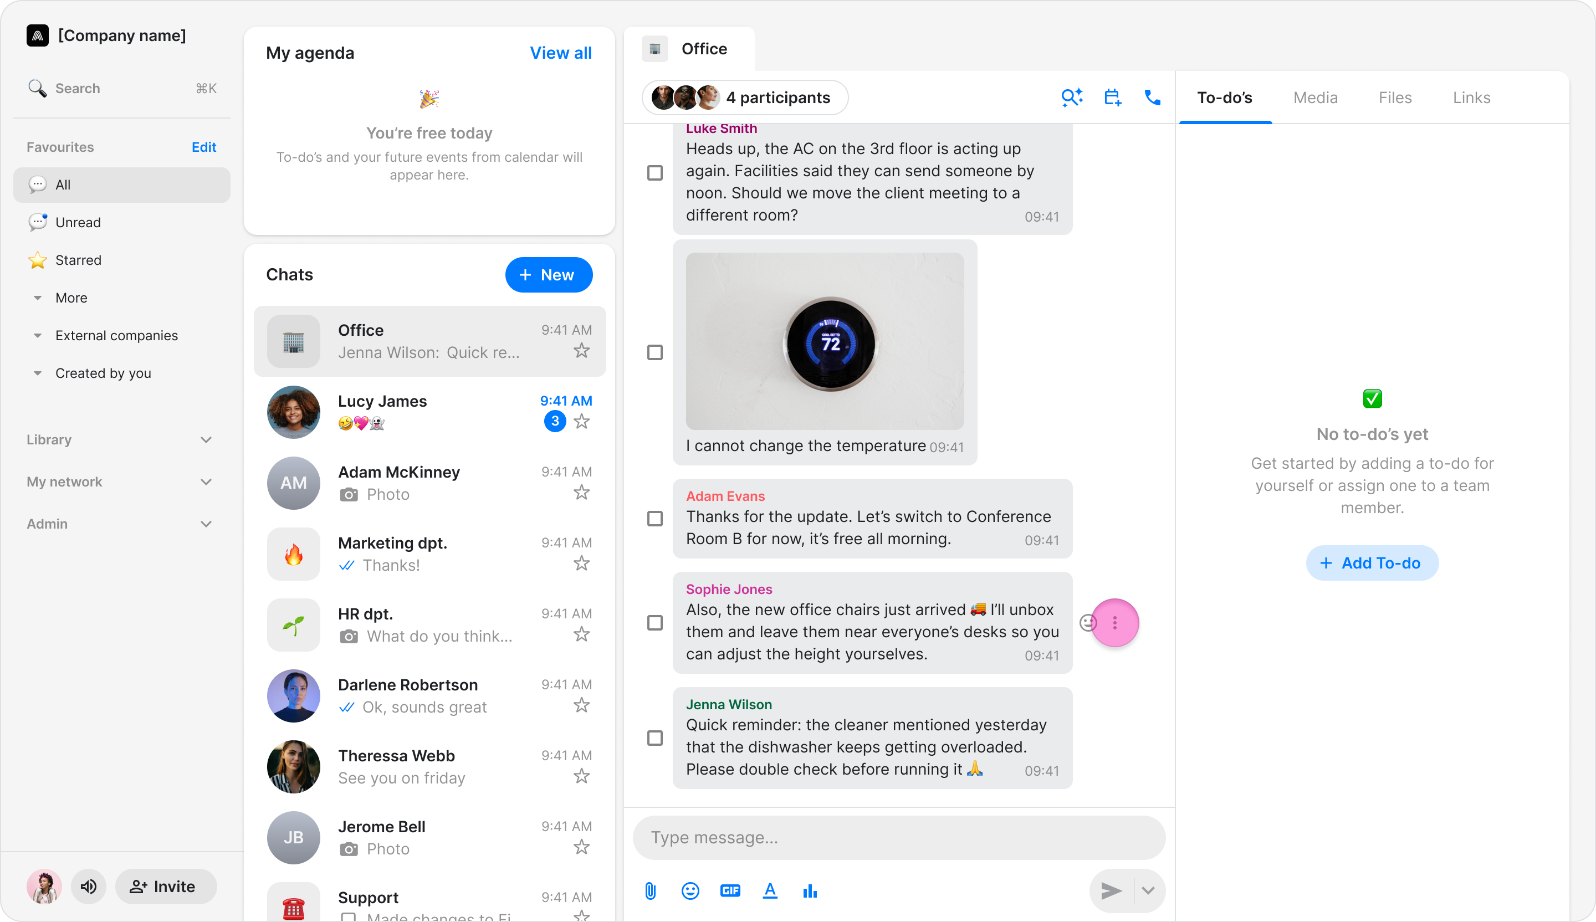Viewport: 1596px width, 922px height.
Task: Click the attach file paperclip icon
Action: [x=651, y=891]
